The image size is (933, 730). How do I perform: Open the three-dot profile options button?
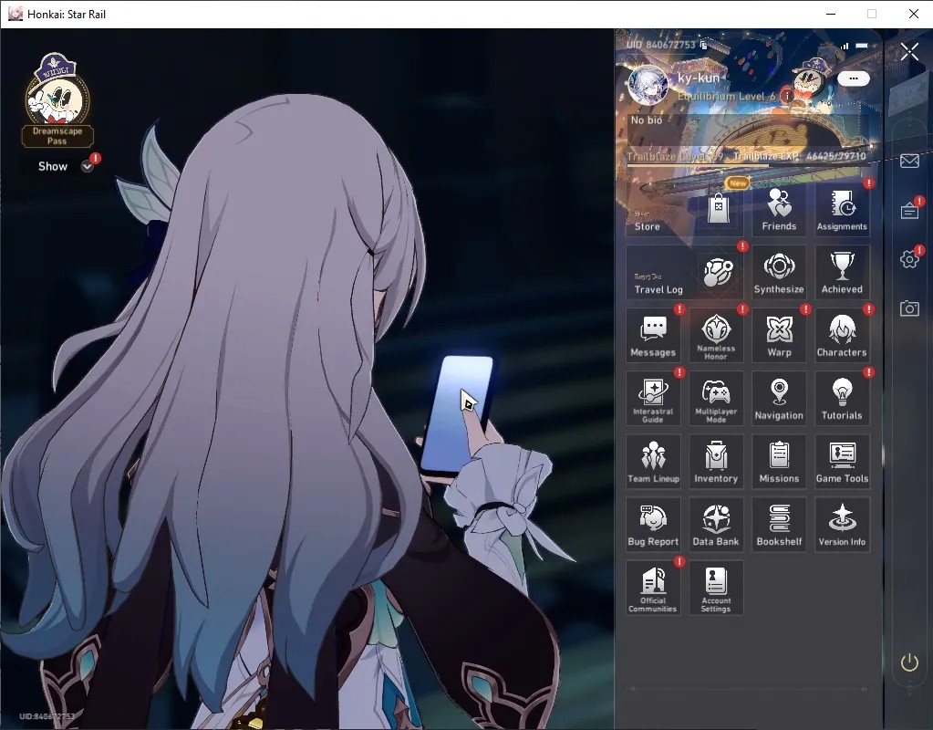pos(854,78)
